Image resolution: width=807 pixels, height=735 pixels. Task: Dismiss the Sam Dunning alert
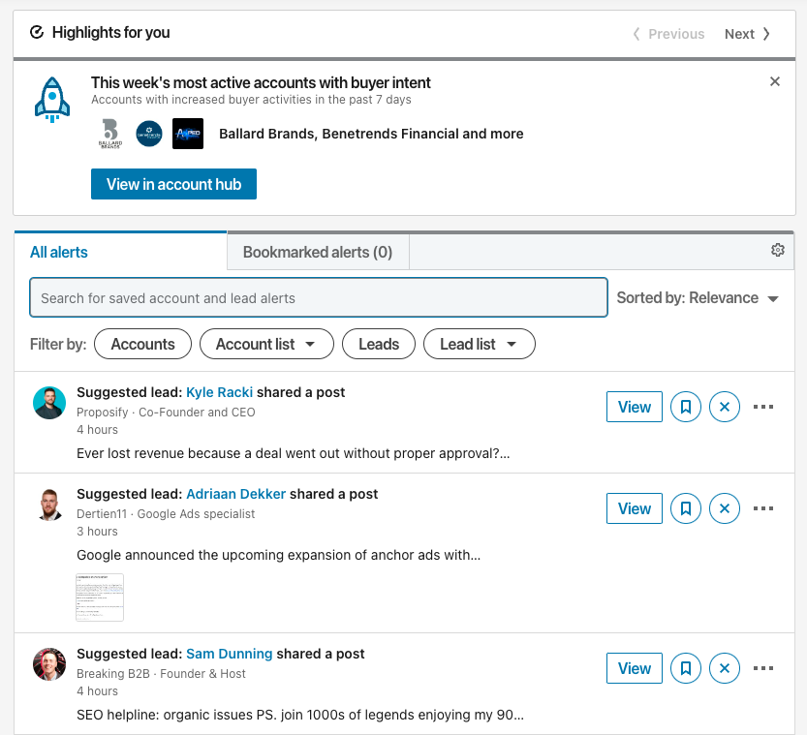pyautogui.click(x=725, y=668)
